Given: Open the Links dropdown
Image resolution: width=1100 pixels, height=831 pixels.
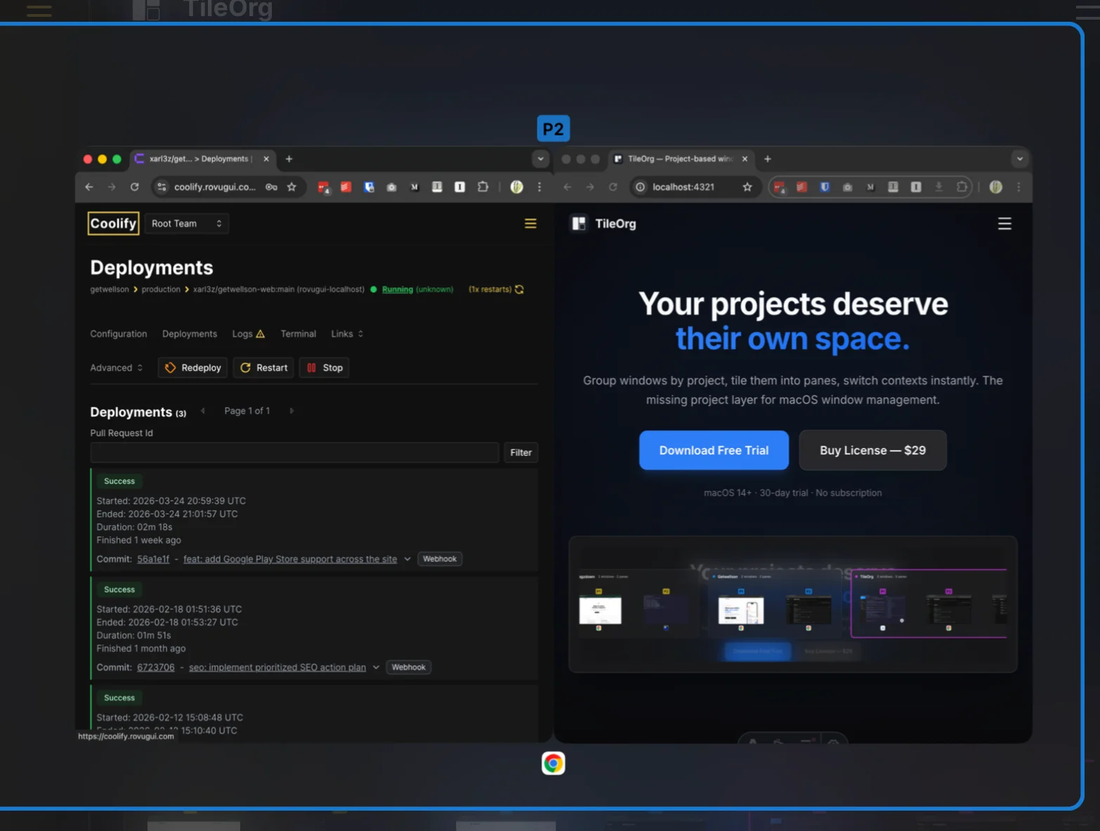Looking at the screenshot, I should pyautogui.click(x=347, y=334).
